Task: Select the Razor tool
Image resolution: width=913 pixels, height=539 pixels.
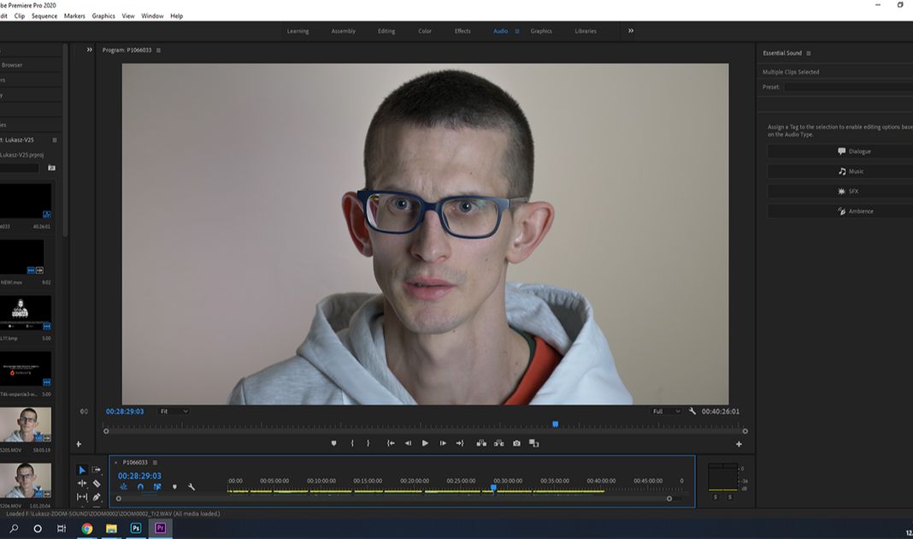Action: (97, 483)
